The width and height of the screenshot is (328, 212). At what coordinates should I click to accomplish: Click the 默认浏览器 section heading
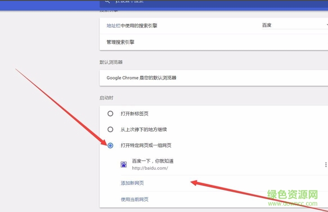point(111,62)
